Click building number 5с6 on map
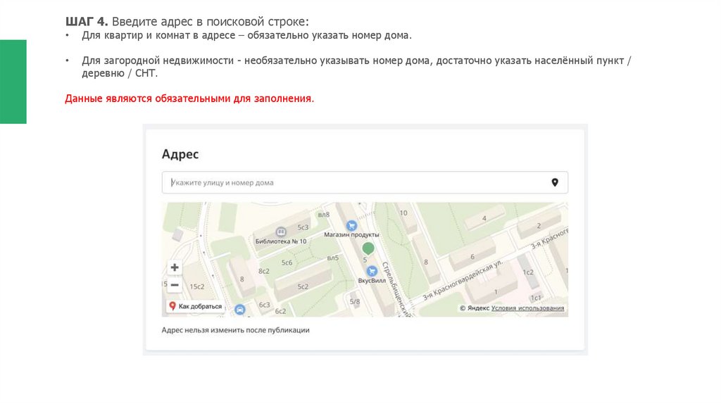This screenshot has height=404, width=721. tap(287, 263)
